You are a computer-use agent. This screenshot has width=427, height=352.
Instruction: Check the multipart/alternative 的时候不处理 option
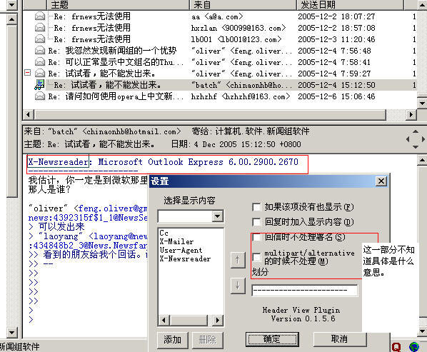point(256,257)
